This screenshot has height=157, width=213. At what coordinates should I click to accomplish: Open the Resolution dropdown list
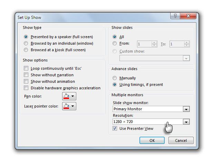[186, 122]
